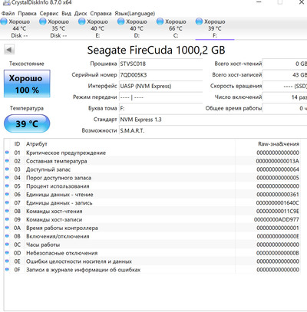Select row Время работы контроллера
The width and height of the screenshot is (307, 312).
pos(152,228)
